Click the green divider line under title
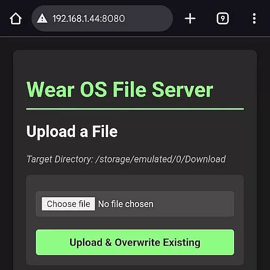270x270 pixels. [x=135, y=109]
